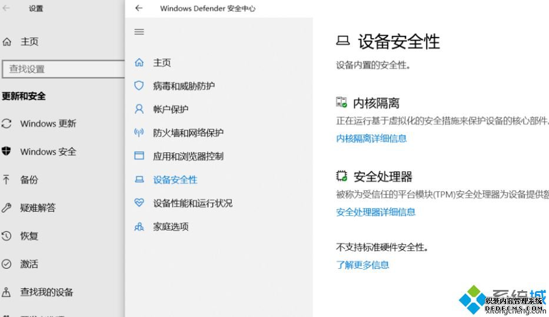
Task: Click the 安全处理器 section heading
Action: click(x=382, y=176)
